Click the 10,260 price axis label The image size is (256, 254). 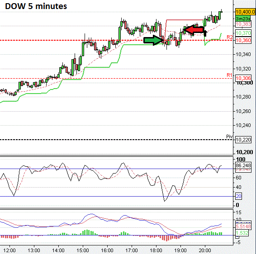pyautogui.click(x=243, y=111)
